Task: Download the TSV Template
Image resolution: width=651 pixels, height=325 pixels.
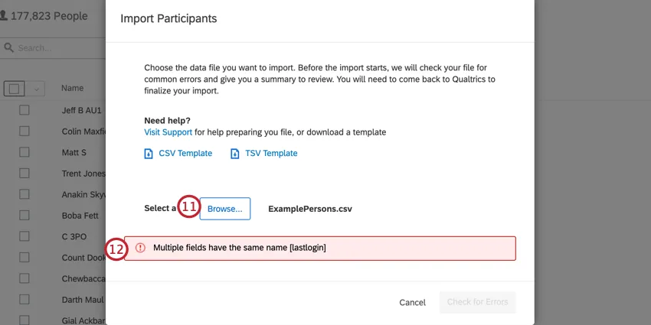Action: tap(271, 154)
